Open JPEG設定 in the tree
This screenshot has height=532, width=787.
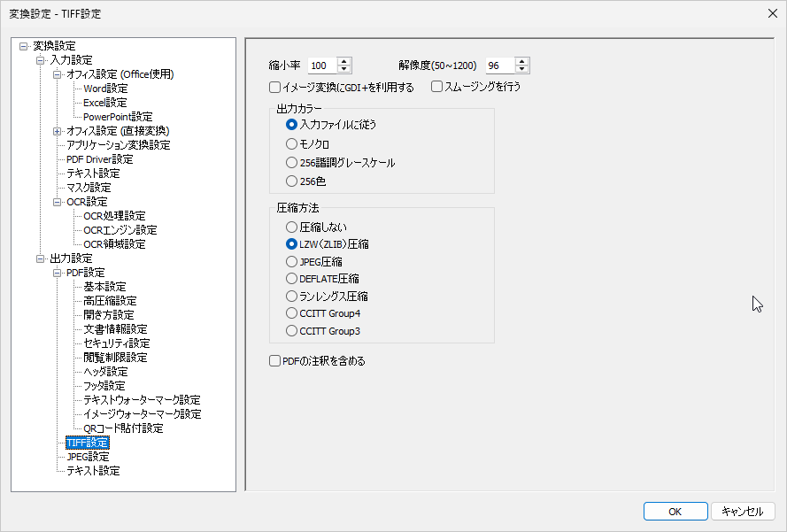pyautogui.click(x=88, y=457)
